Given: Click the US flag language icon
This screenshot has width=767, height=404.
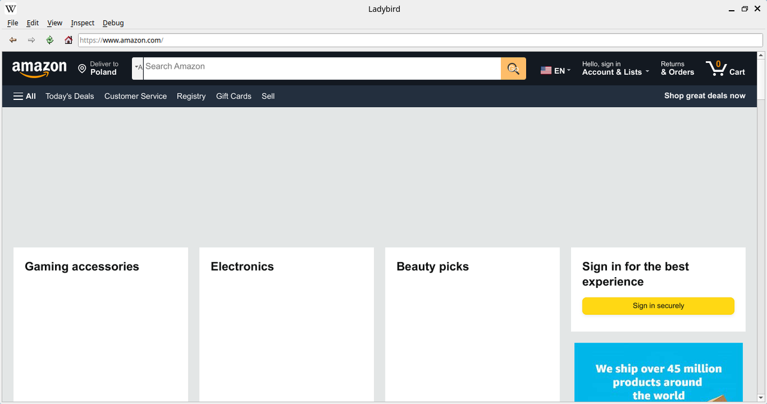Looking at the screenshot, I should tap(546, 71).
